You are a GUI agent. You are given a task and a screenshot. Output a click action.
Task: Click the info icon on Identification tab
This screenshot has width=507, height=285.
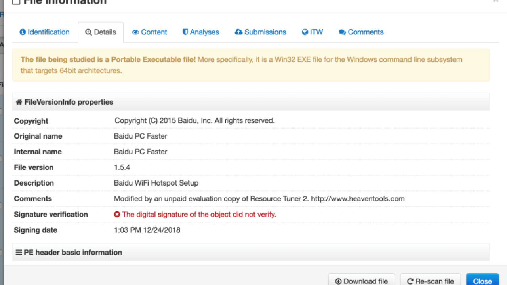[x=23, y=32]
